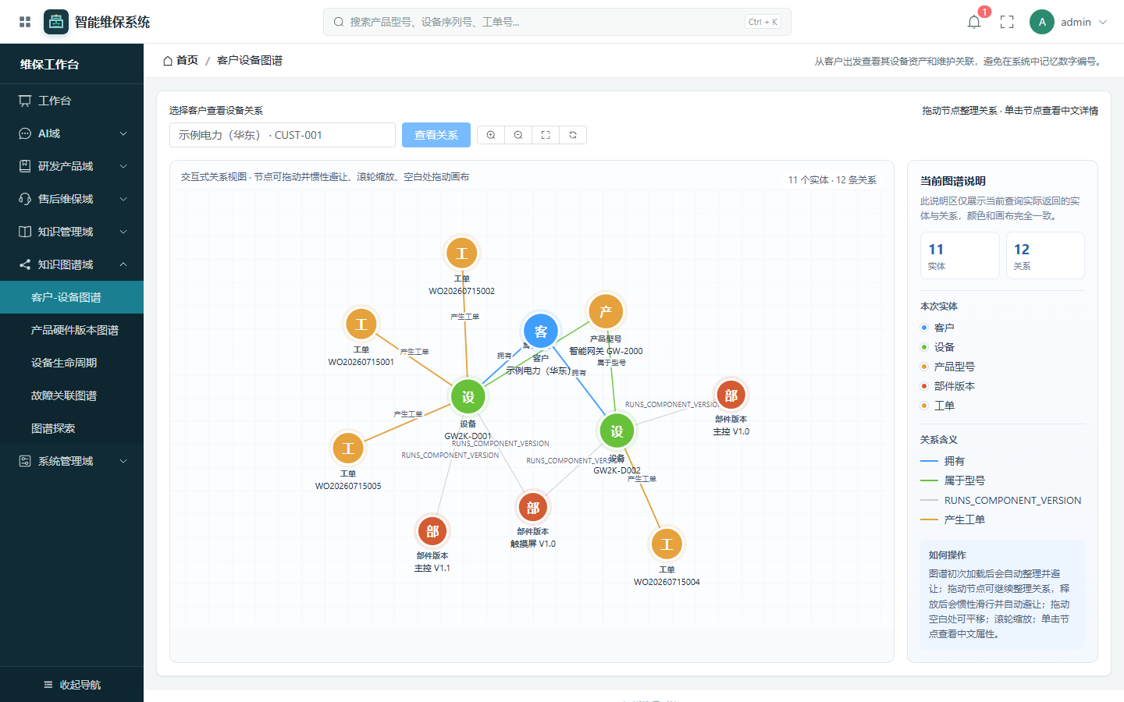Click the 工单 legend entry
The image size is (1124, 702).
coord(937,406)
